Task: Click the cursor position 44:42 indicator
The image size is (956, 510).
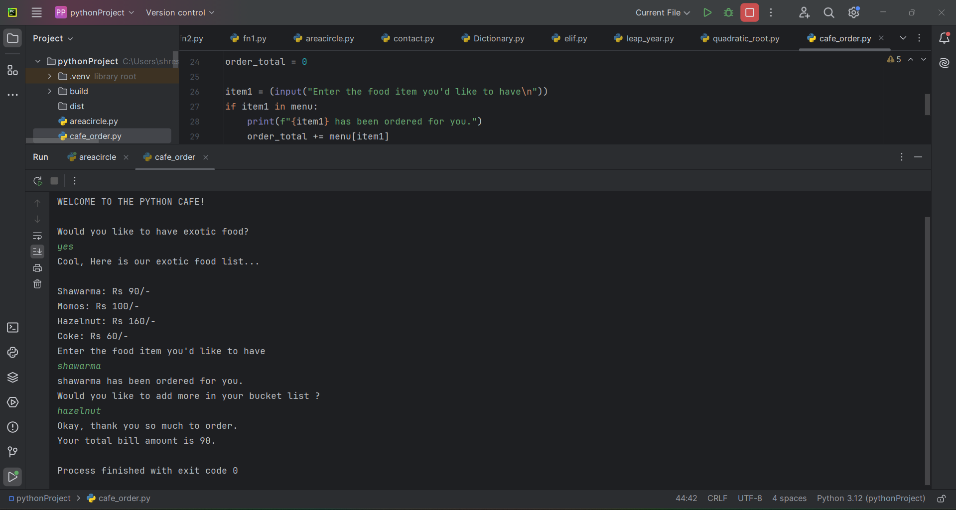Action: coord(686,499)
